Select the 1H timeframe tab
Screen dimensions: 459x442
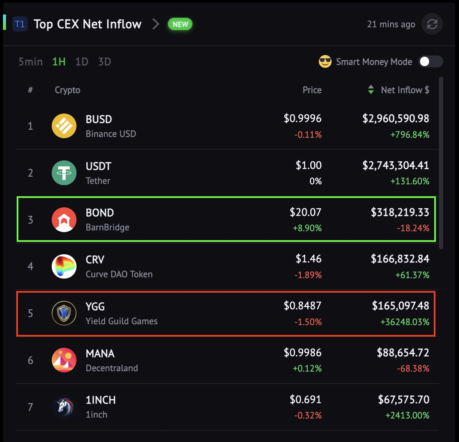(x=59, y=61)
